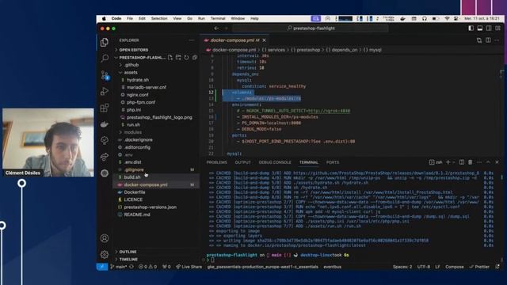Switch to the Problems panel tab
The height and width of the screenshot is (285, 507).
pyautogui.click(x=216, y=162)
